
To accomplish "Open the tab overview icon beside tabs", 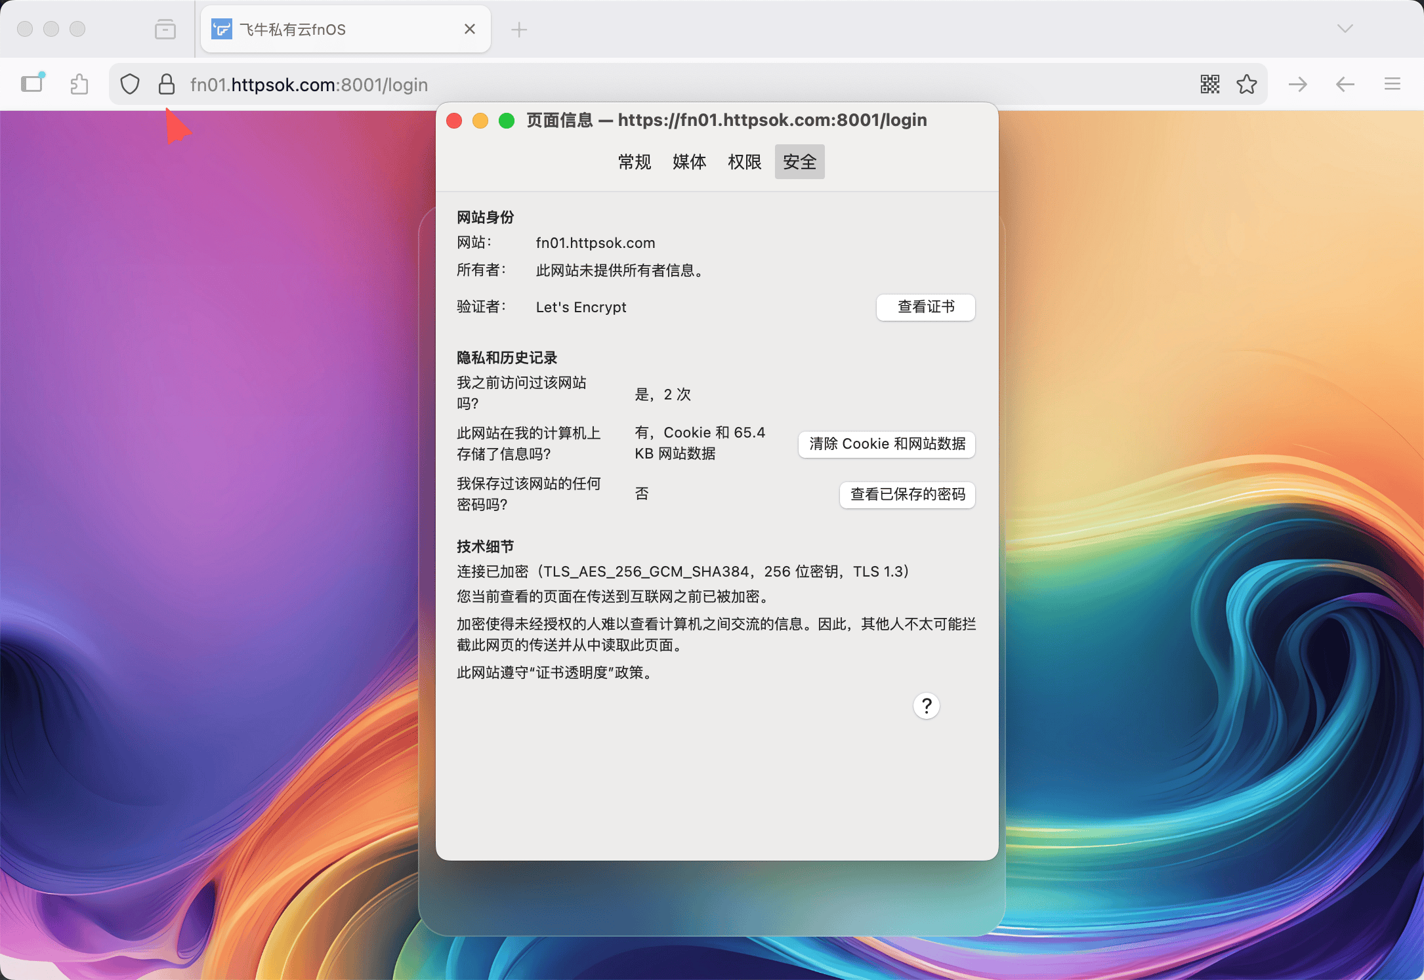I will pyautogui.click(x=165, y=30).
